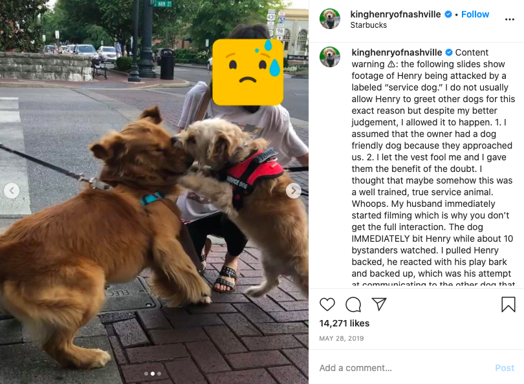Click the verified badge beside header username
524x384 pixels.
[x=448, y=14]
